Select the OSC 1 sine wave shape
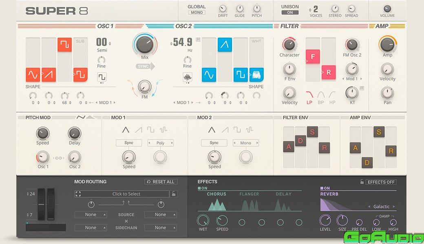Viewport: 424px width, 244px height. point(33,75)
